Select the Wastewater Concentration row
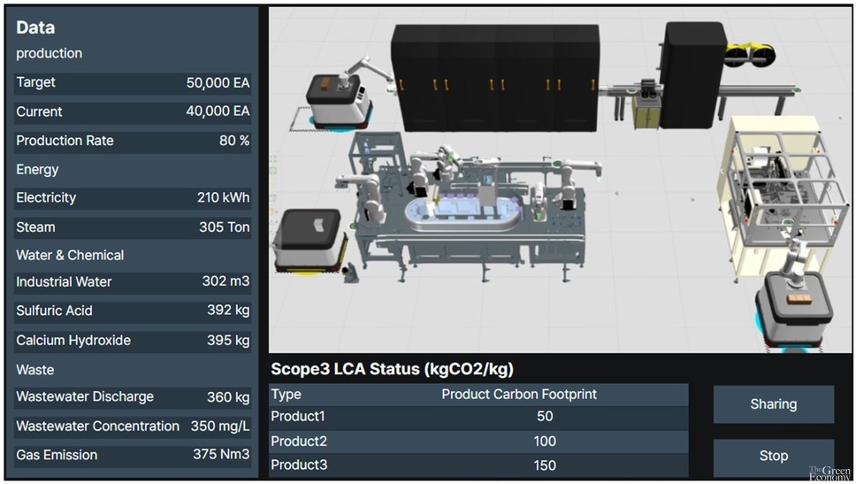The image size is (856, 484). click(x=133, y=426)
